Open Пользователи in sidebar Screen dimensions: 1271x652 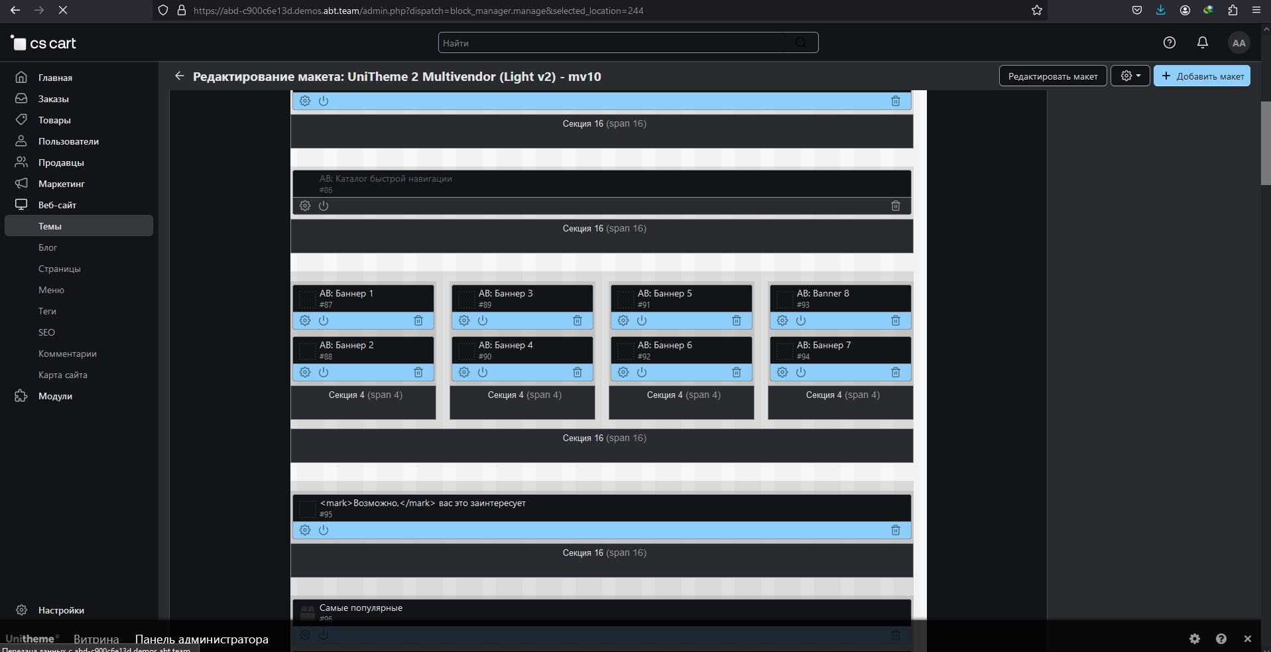tap(79, 141)
